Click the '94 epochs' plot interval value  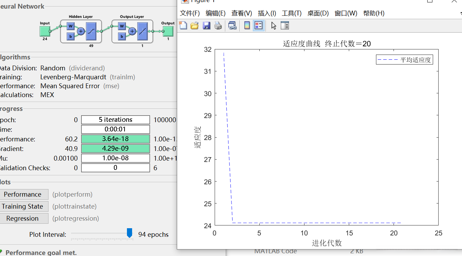153,235
